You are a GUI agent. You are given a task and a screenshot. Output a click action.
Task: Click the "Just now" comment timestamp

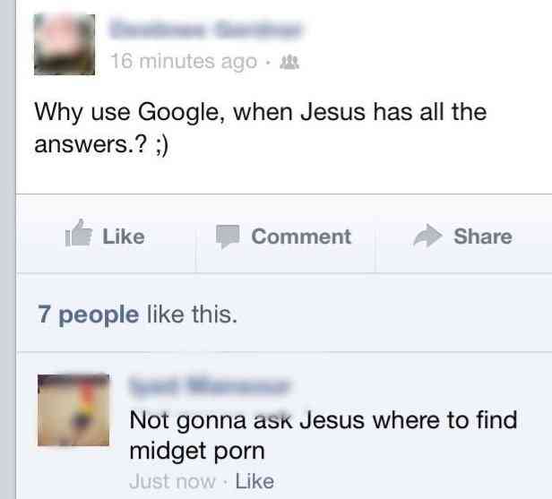tap(172, 481)
